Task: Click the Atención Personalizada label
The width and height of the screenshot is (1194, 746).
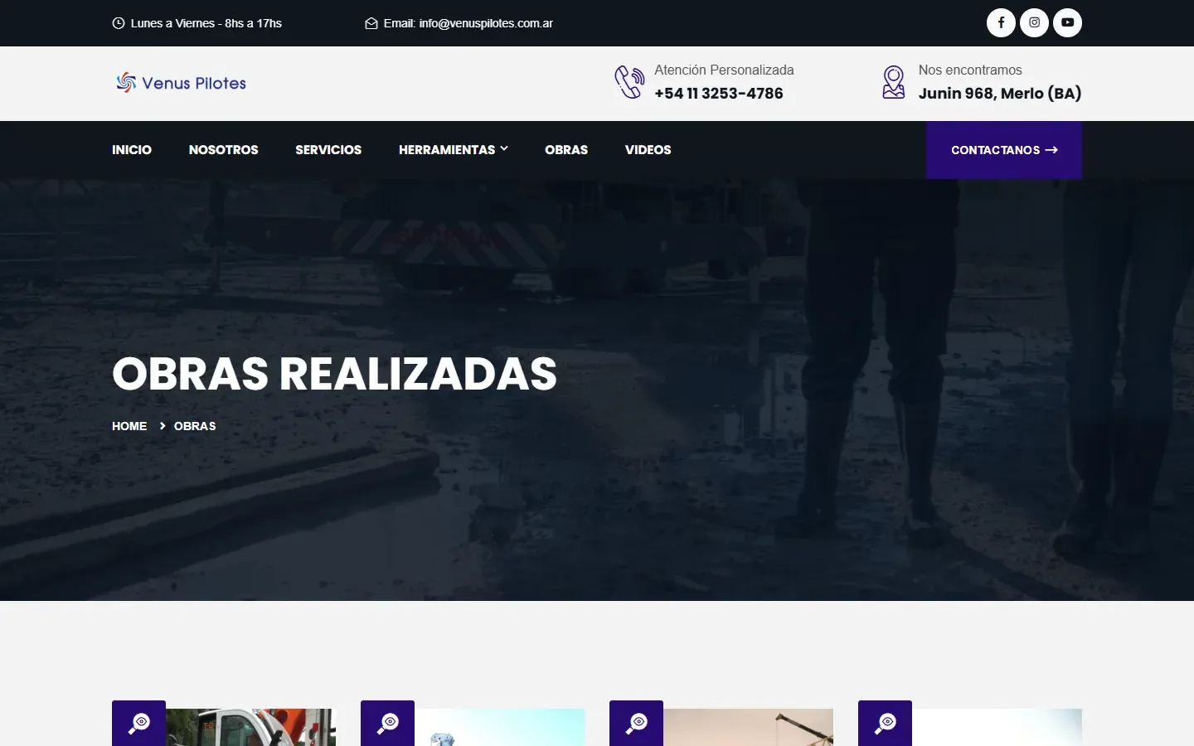Action: pyautogui.click(x=724, y=70)
